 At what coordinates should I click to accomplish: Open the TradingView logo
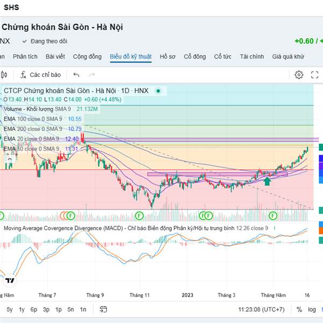(10, 280)
